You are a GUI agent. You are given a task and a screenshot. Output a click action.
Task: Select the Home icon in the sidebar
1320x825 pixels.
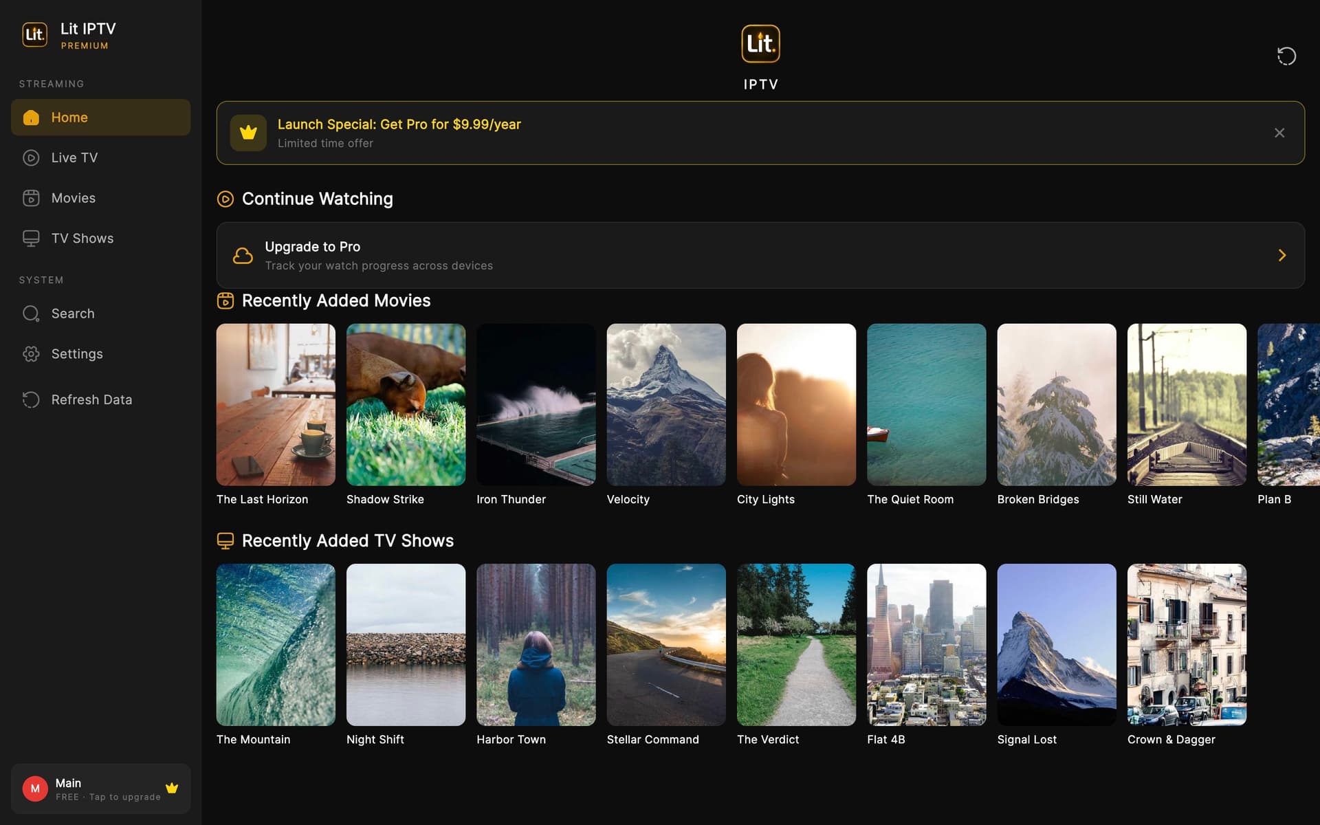point(32,117)
